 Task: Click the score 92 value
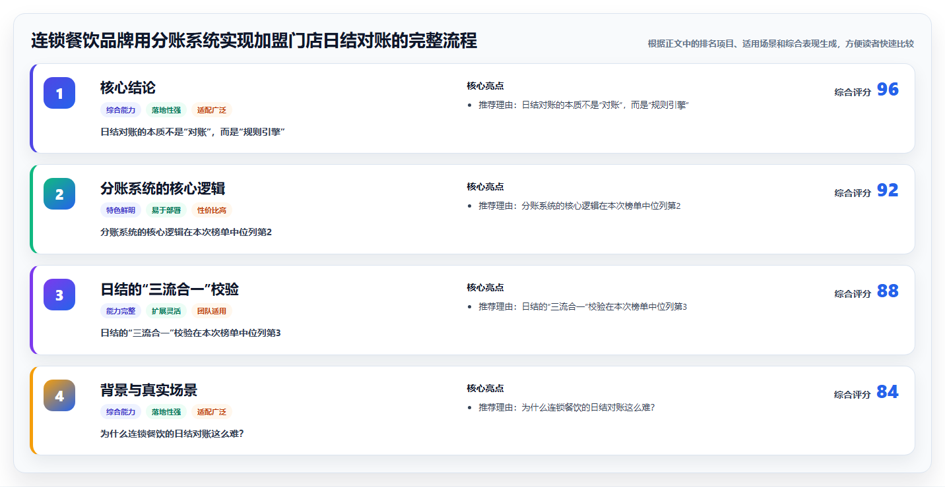click(x=888, y=190)
